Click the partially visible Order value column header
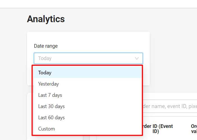Viewport: 197px width, 140px height. (194, 129)
